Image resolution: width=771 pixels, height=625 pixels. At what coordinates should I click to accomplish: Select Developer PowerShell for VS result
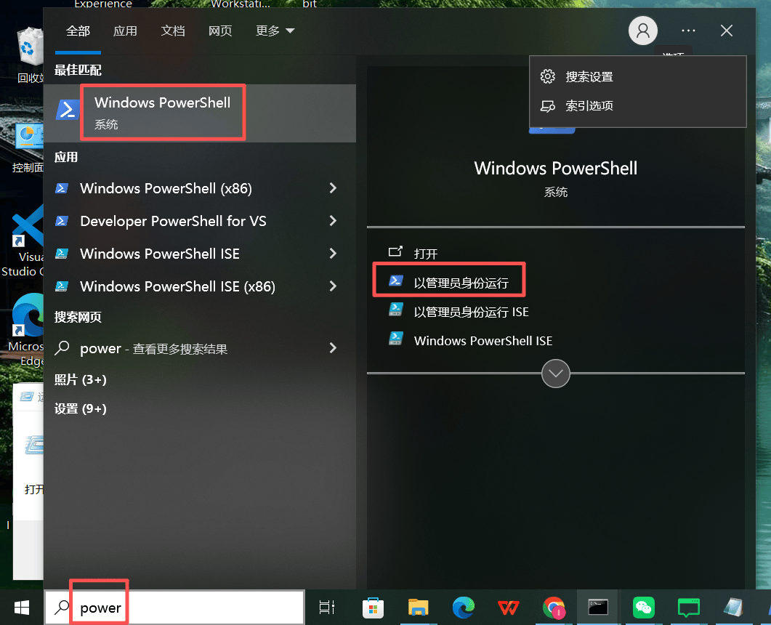click(x=173, y=221)
